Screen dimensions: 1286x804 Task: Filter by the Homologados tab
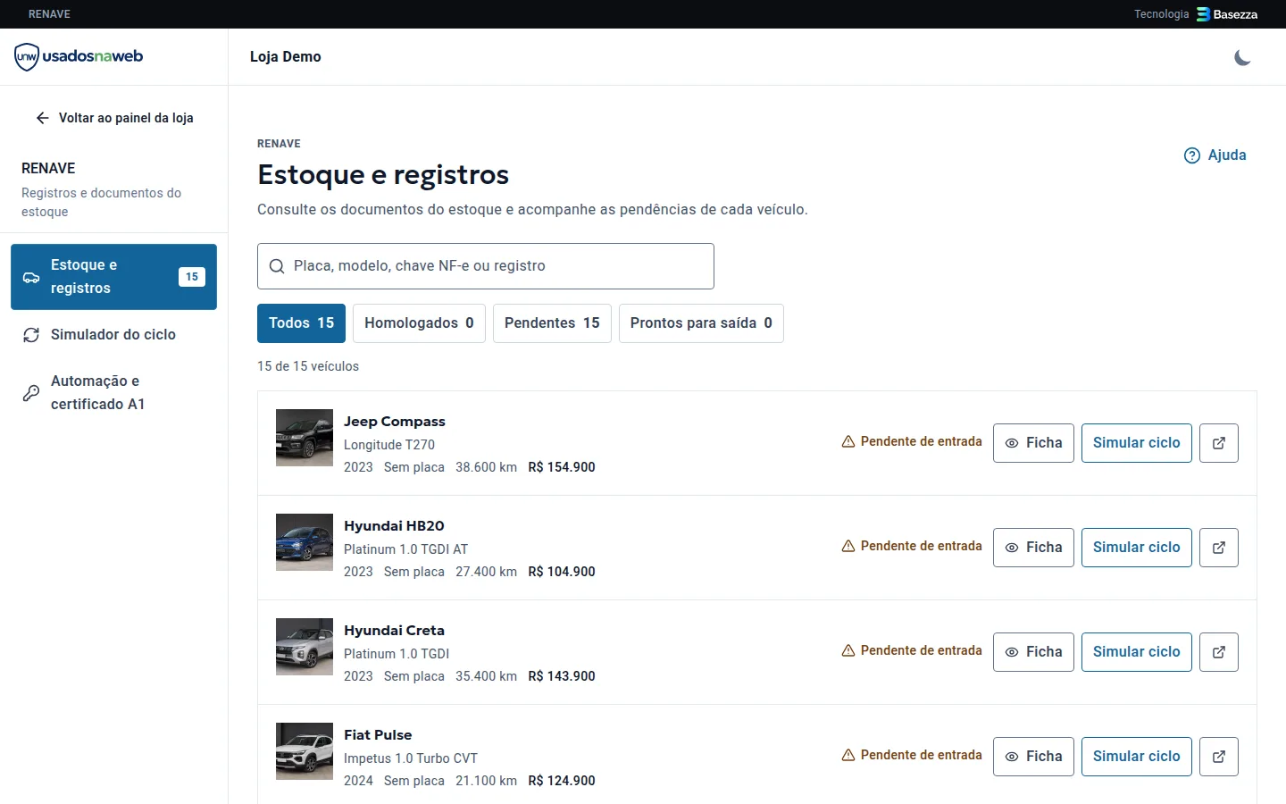pos(419,323)
